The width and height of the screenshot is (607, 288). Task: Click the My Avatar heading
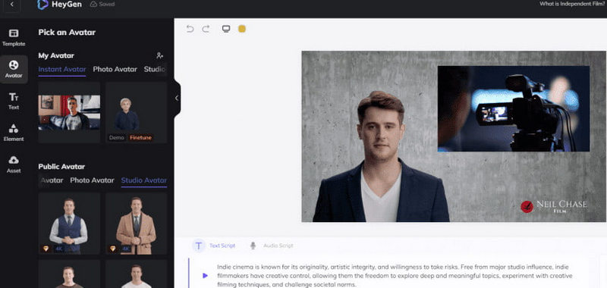tap(56, 55)
